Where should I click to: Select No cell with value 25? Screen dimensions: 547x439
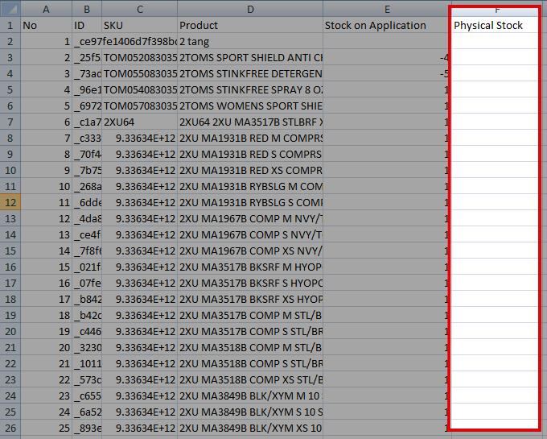point(46,429)
